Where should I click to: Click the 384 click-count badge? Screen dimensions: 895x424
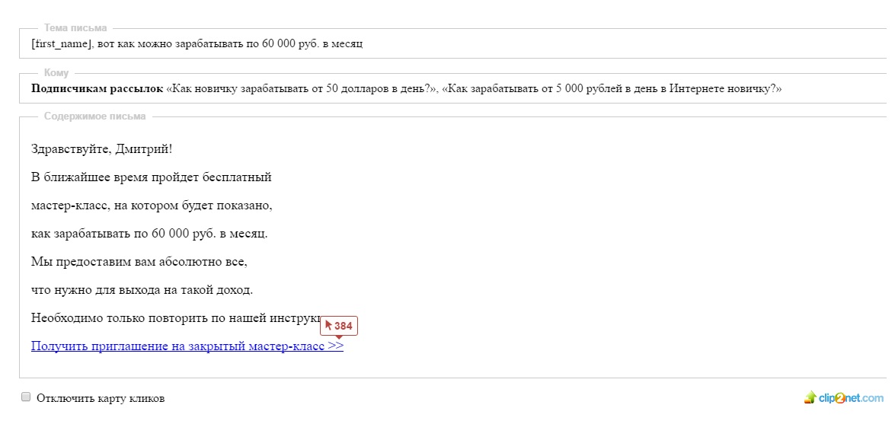[x=339, y=327]
